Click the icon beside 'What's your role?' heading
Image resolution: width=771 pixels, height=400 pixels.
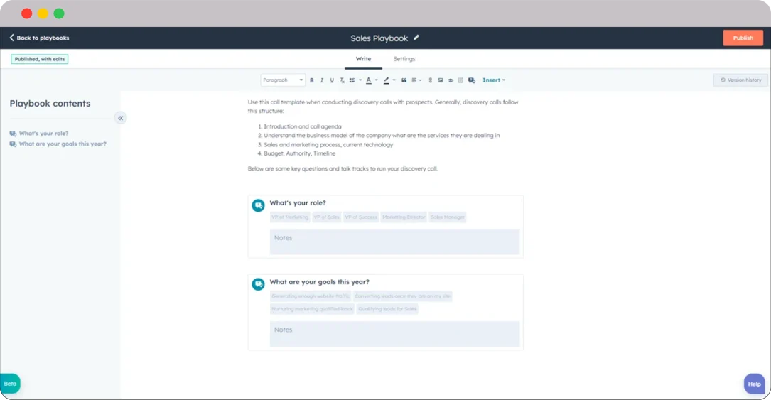[x=258, y=205]
